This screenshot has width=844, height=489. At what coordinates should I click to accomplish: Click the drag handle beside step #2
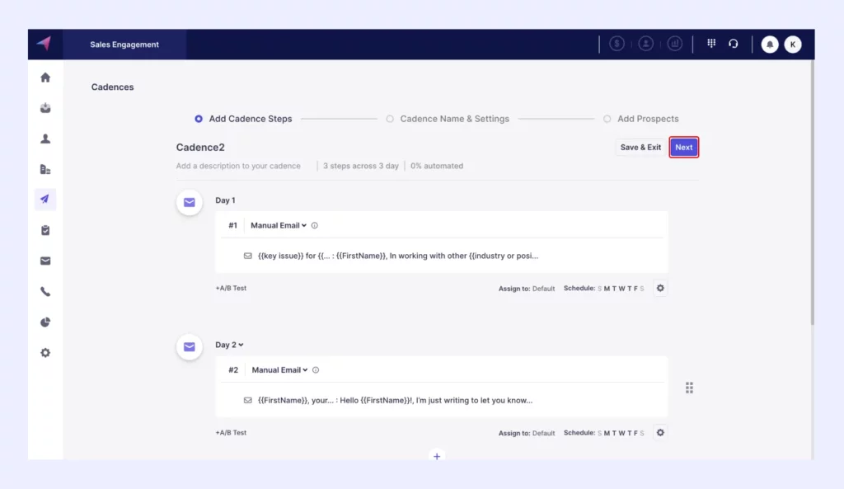click(689, 388)
